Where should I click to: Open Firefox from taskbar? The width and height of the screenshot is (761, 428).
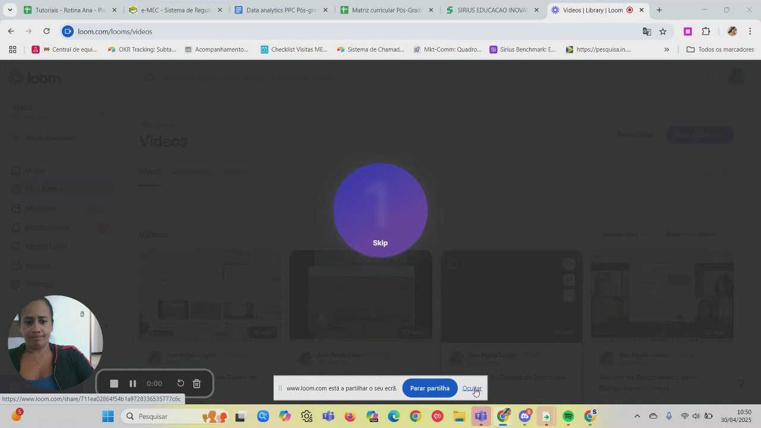click(x=350, y=416)
